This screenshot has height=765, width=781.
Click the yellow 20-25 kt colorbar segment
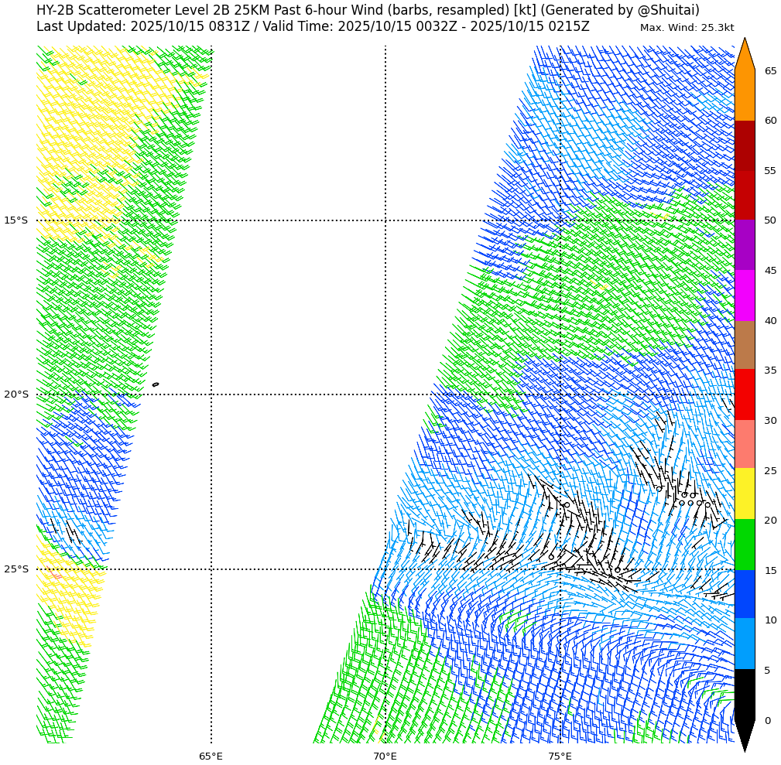point(744,493)
